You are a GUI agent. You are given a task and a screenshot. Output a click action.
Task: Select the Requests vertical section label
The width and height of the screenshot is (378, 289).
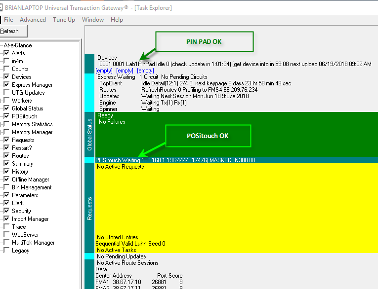89,209
